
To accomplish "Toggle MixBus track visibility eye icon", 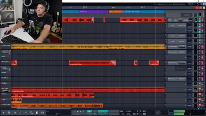I will (202, 84).
